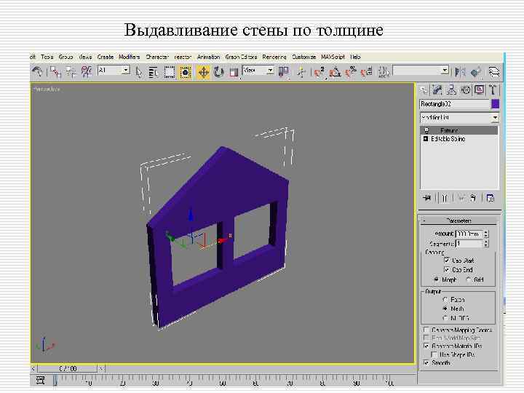Choose the Select Object arrow tool
The height and width of the screenshot is (393, 524).
click(138, 72)
